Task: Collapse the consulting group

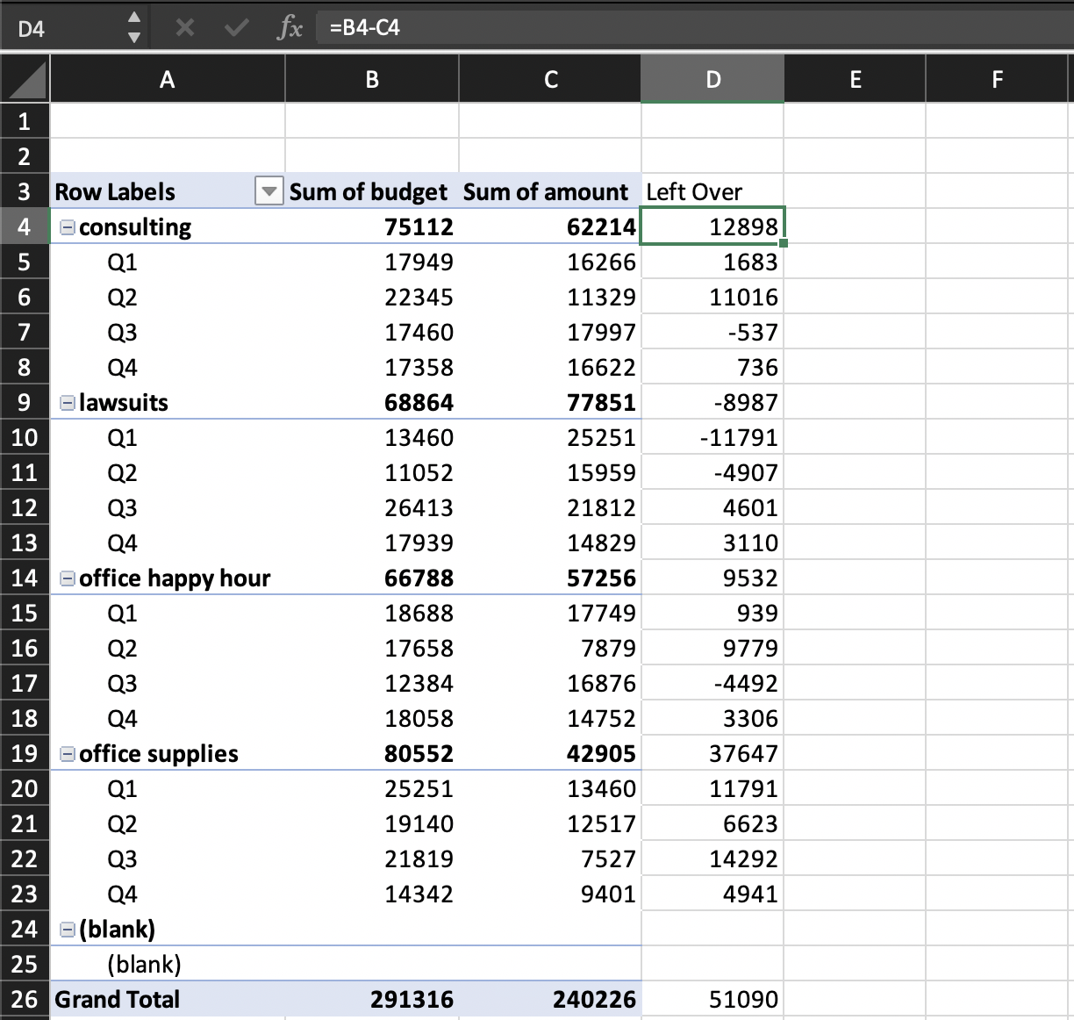Action: coord(67,227)
